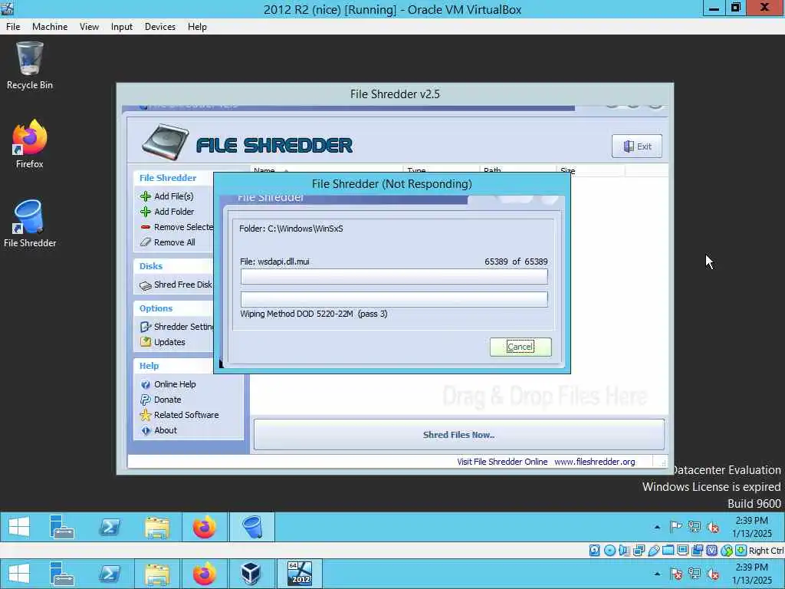
Task: Click the VirtualBox mouse integration indicator
Action: pos(727,551)
